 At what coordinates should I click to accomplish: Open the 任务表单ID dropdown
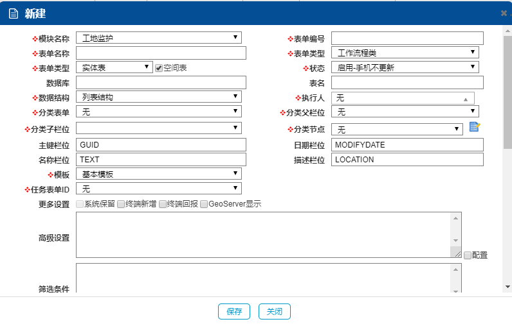point(159,189)
